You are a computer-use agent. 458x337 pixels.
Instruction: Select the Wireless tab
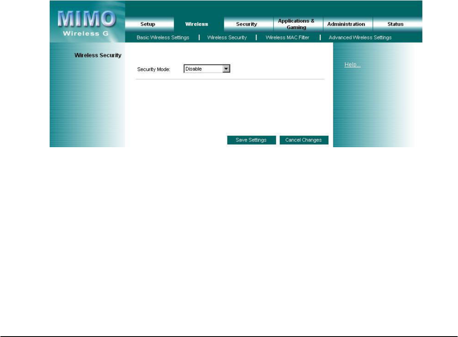click(x=197, y=24)
